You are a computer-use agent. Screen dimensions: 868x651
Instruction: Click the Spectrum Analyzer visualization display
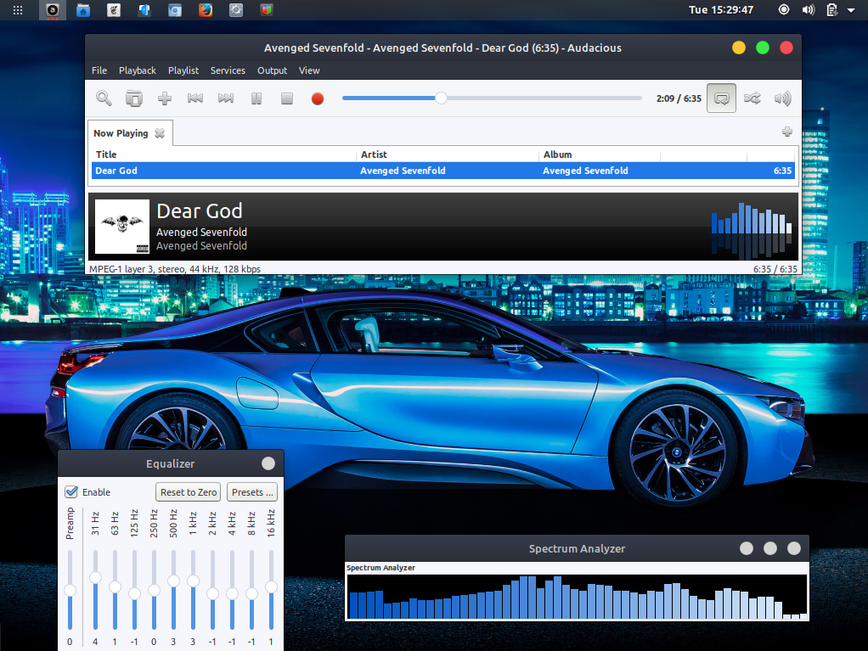click(577, 596)
